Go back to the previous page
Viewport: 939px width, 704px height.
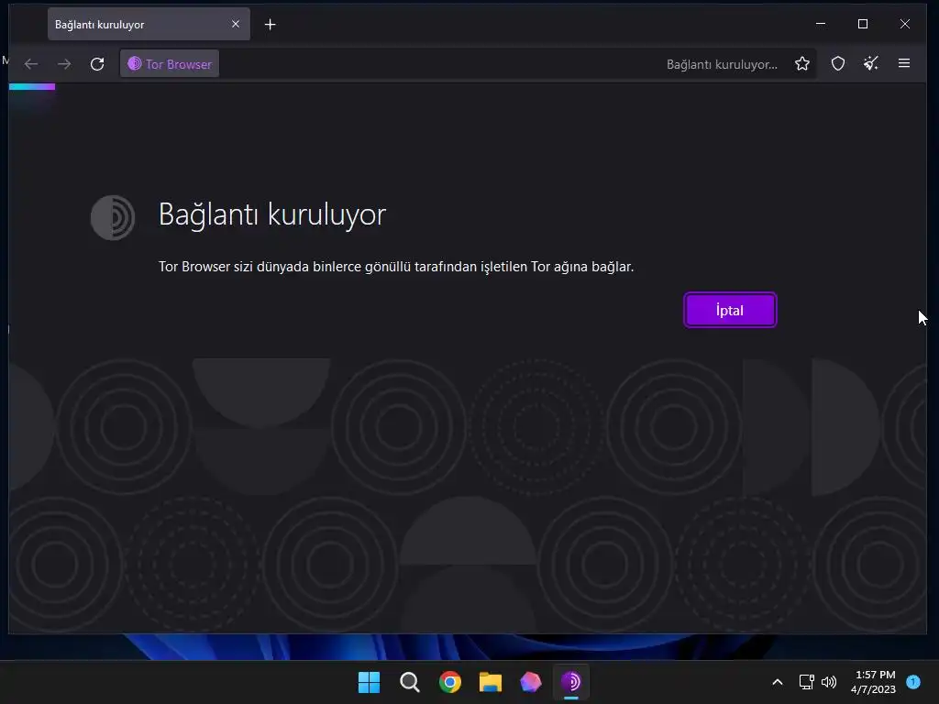pyautogui.click(x=31, y=64)
